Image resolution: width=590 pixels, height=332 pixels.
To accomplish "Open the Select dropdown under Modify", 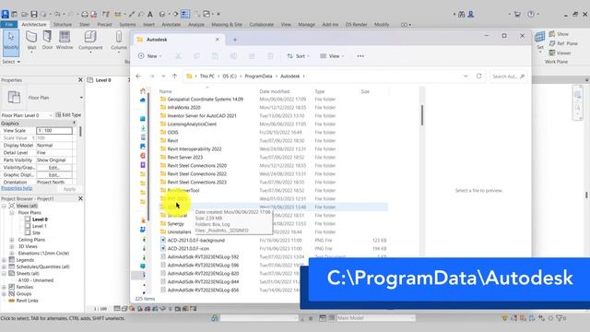I will [11, 62].
